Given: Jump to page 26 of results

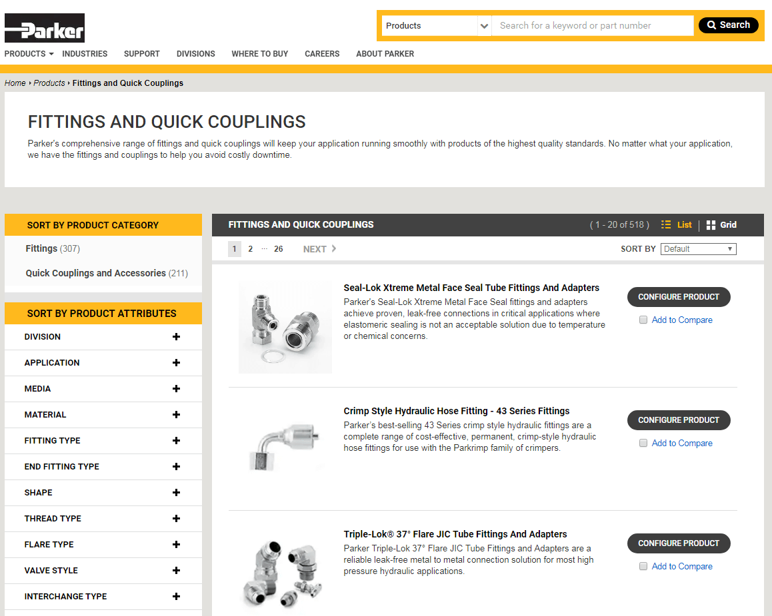Looking at the screenshot, I should click(278, 249).
